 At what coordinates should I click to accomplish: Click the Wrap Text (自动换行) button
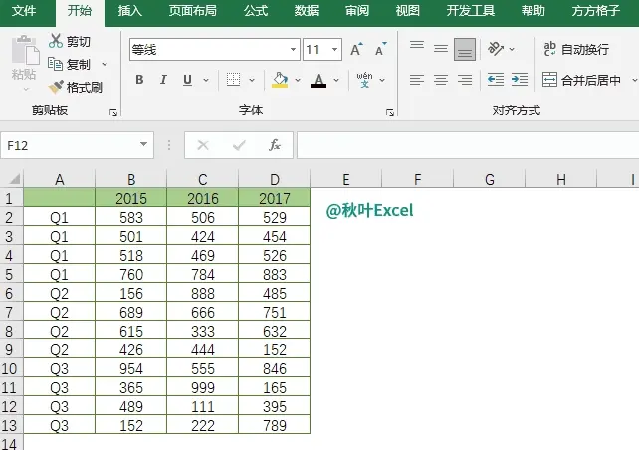pyautogui.click(x=576, y=50)
